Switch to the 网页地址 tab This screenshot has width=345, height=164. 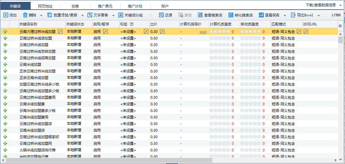(46, 6)
